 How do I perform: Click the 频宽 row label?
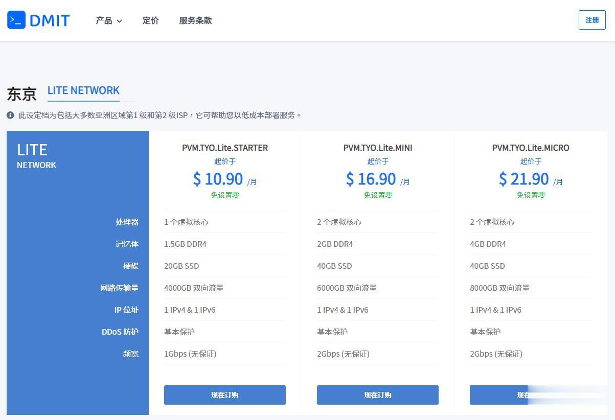(x=131, y=354)
